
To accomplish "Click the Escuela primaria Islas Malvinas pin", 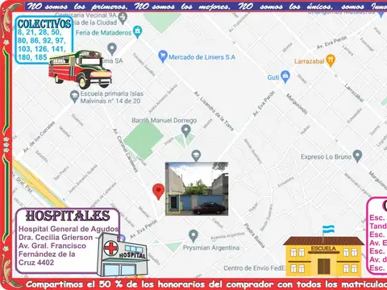I will pos(74,97).
